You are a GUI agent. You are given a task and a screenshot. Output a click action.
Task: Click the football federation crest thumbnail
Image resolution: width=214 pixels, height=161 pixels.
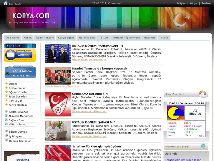(x=58, y=104)
